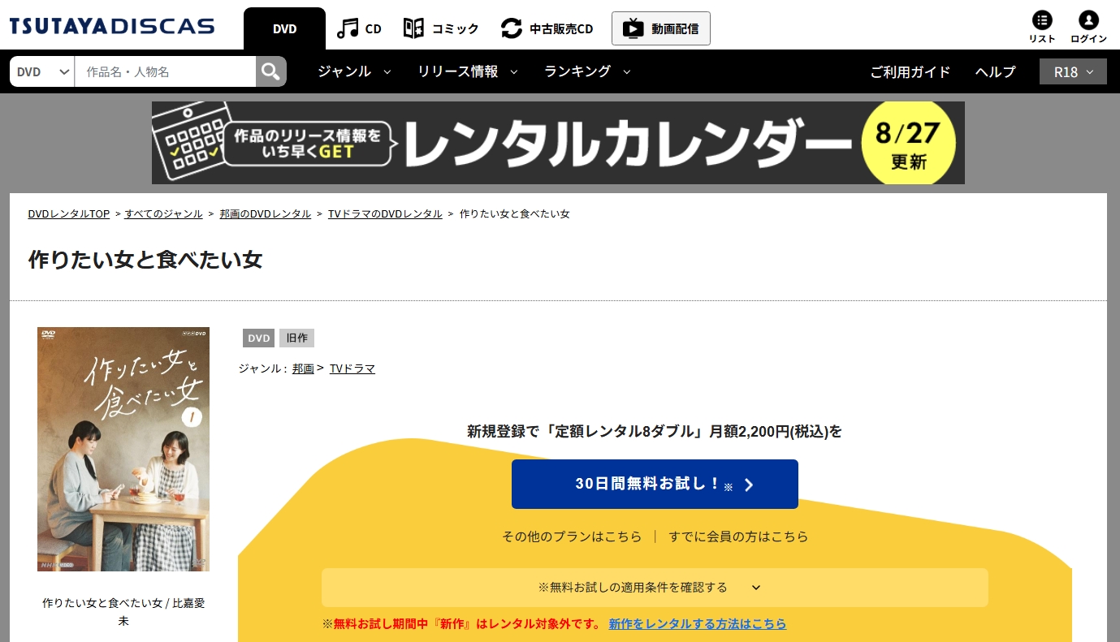Open 邦画のDVDレンタル breadcrumb link

click(x=266, y=214)
